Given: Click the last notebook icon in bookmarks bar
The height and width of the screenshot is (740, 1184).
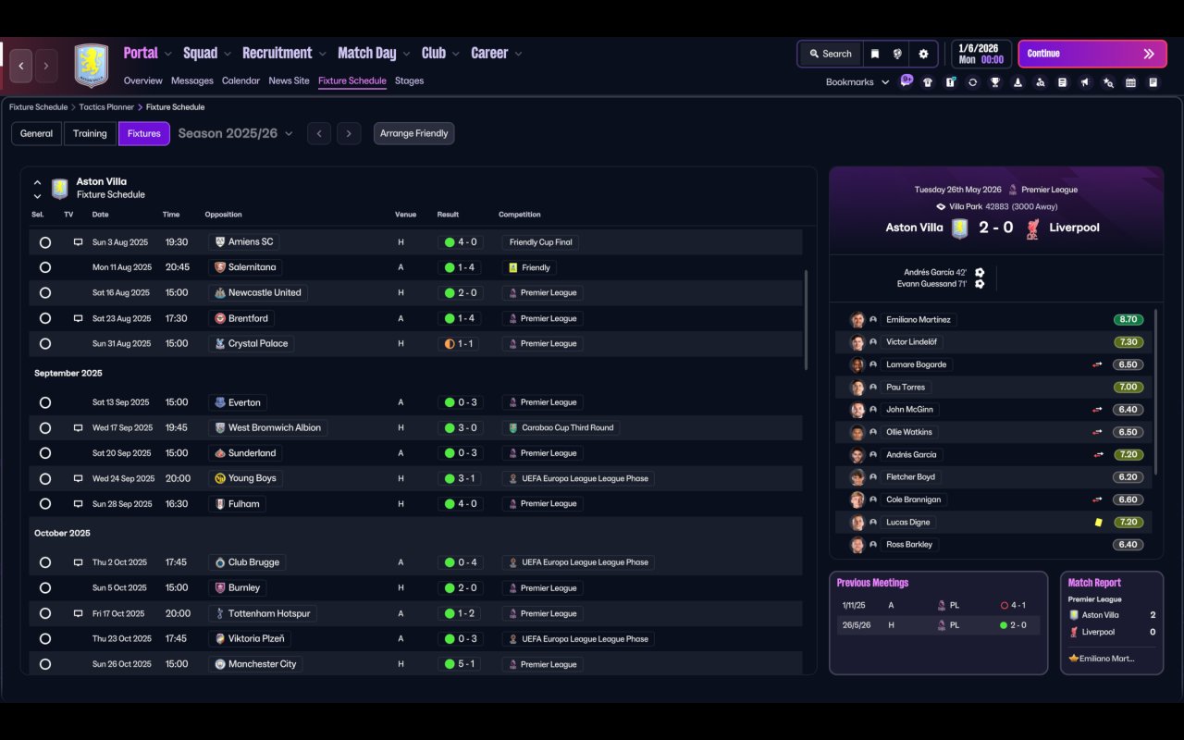Looking at the screenshot, I should coord(1153,82).
